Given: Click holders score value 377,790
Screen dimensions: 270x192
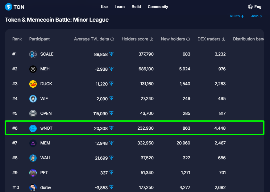Looking at the screenshot, I should point(146,54).
